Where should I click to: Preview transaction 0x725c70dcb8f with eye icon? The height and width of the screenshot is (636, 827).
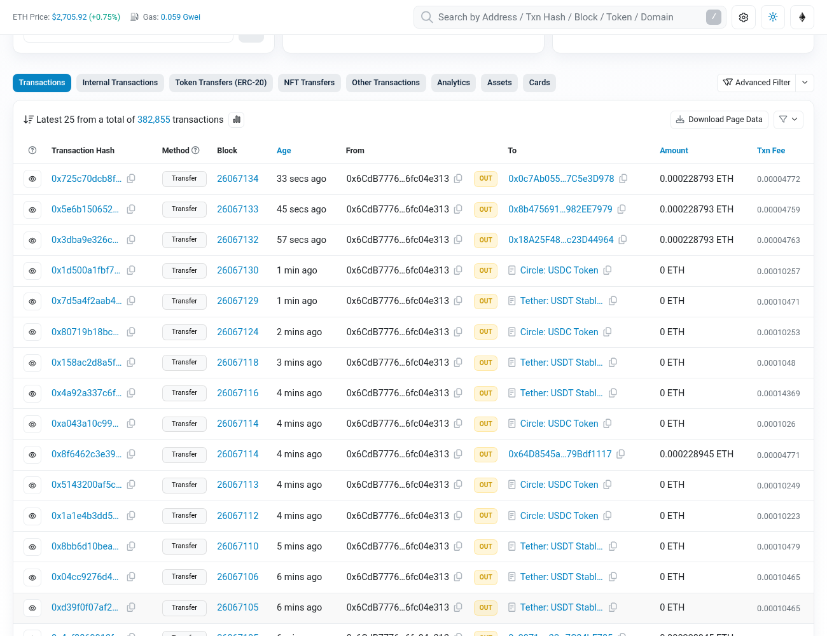(32, 179)
